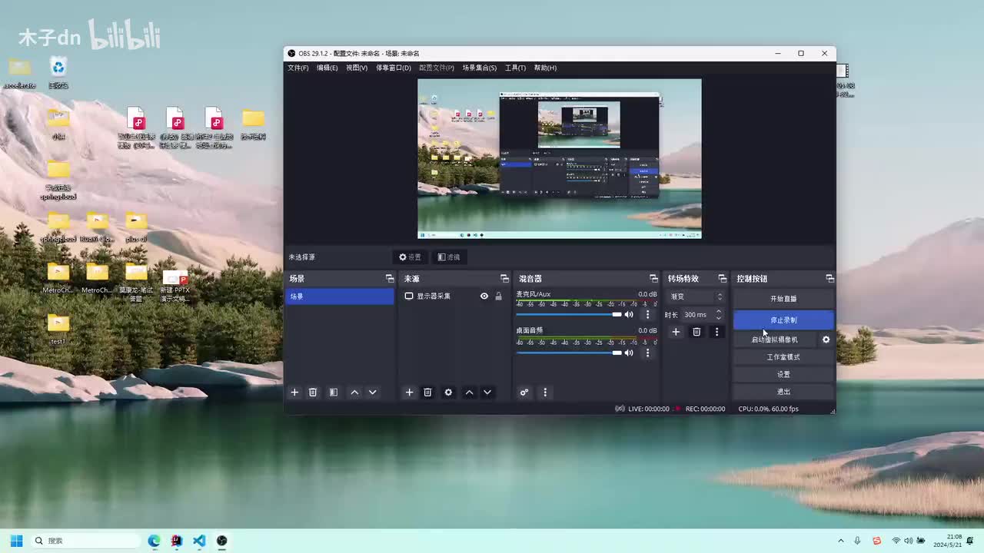Undock the 转场特效 panel
The height and width of the screenshot is (553, 984).
pos(722,279)
